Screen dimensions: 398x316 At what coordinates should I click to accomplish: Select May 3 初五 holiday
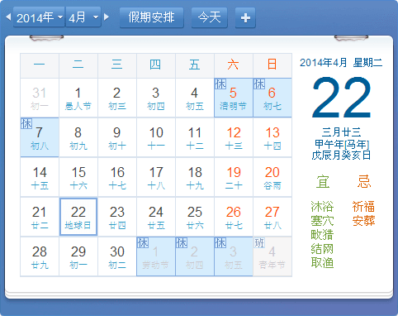click(x=234, y=256)
